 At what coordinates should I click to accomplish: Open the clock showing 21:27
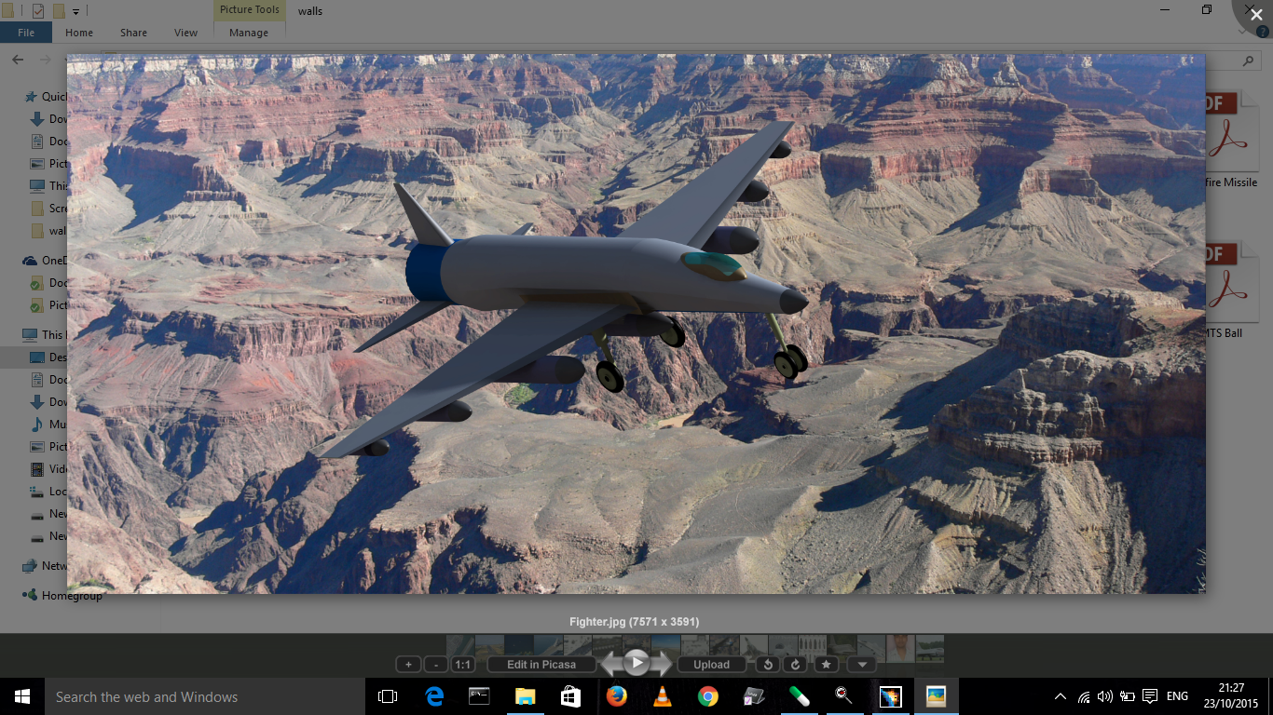[x=1230, y=696]
